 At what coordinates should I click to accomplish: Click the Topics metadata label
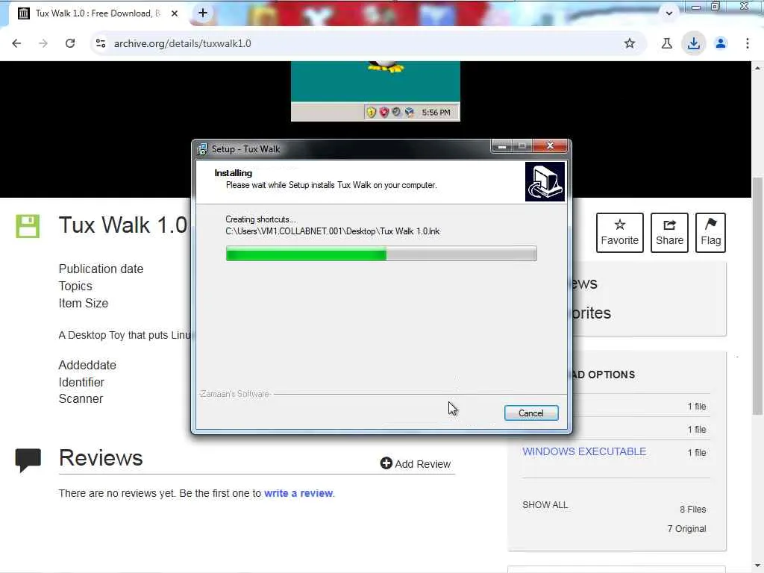pos(75,286)
